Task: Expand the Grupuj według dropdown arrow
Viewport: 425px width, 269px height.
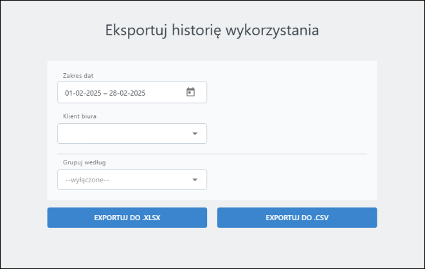Action: (x=195, y=180)
